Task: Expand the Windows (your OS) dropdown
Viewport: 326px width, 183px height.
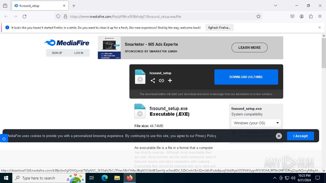Action: pyautogui.click(x=256, y=123)
